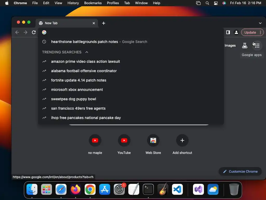Click Chrome icon in the Dock

[x=90, y=189]
